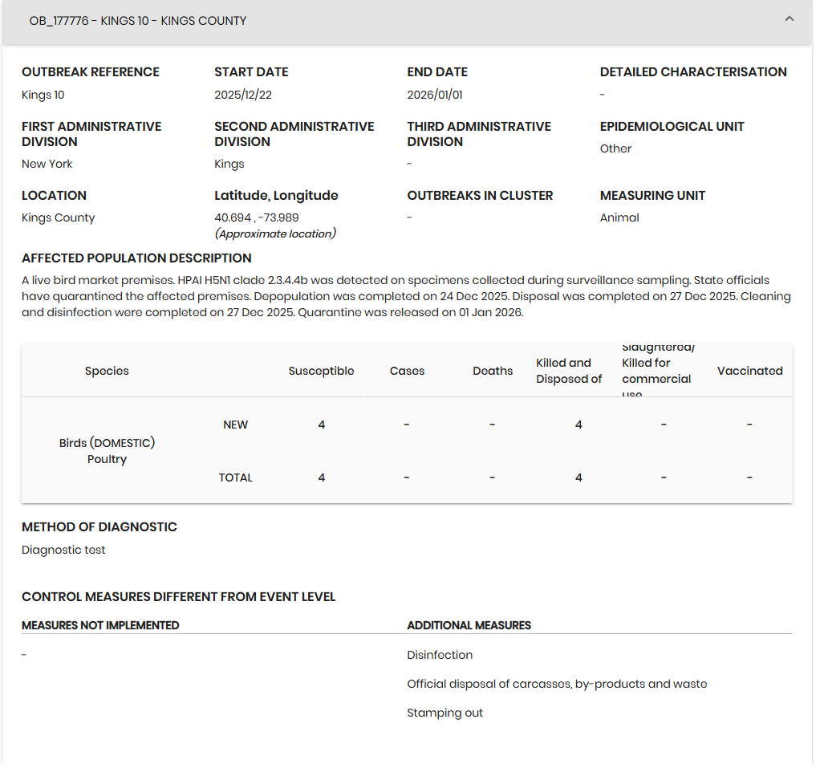Click the end date value 2026/01/01
The width and height of the screenshot is (820, 764).
point(435,95)
